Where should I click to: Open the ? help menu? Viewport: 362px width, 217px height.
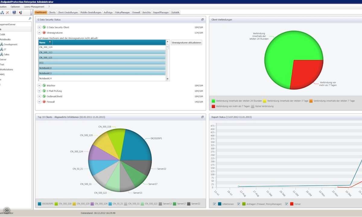pyautogui.click(x=49, y=7)
